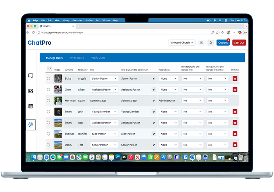Edit displayed role for Rob Smith
The width and height of the screenshot is (274, 192).
(x=154, y=123)
